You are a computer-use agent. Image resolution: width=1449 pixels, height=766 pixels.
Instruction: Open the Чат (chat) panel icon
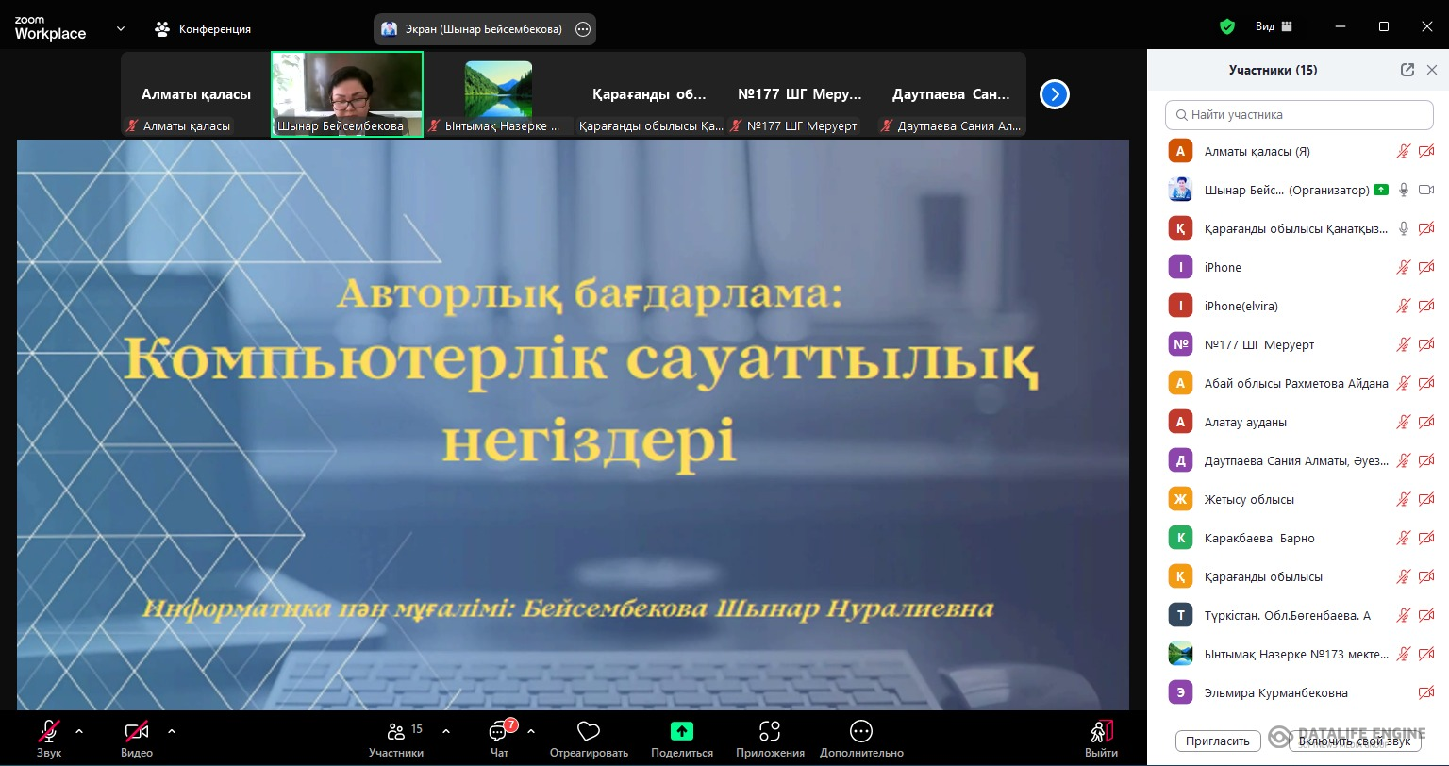[x=499, y=732]
